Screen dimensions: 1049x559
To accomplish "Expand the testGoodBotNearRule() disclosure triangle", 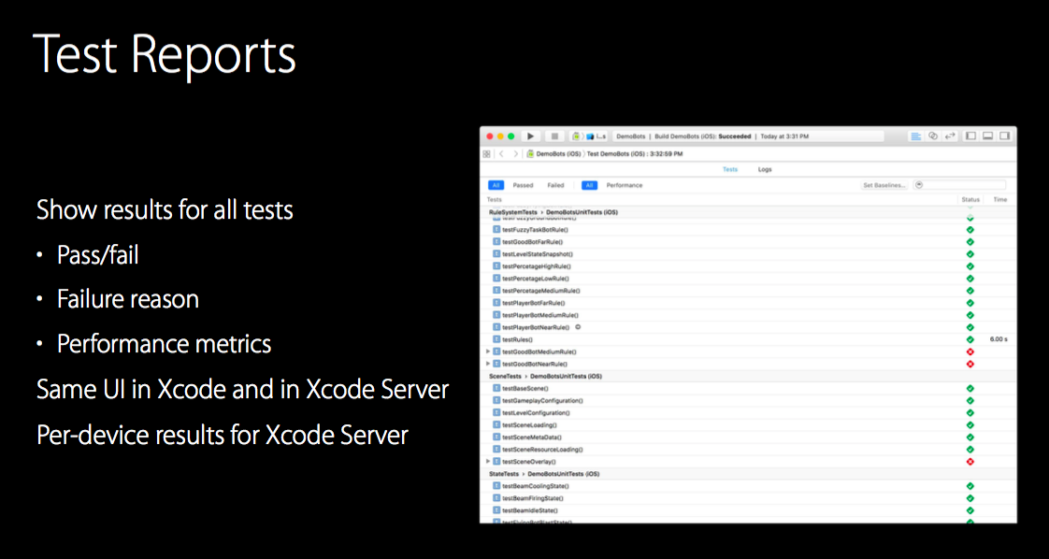I will [488, 364].
